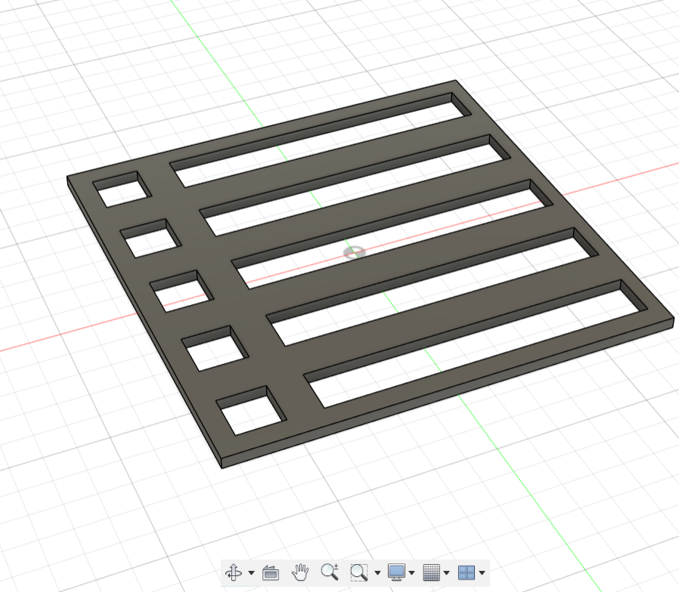The height and width of the screenshot is (592, 679).
Task: Open Display Settings from the navigation bar
Action: (x=395, y=572)
